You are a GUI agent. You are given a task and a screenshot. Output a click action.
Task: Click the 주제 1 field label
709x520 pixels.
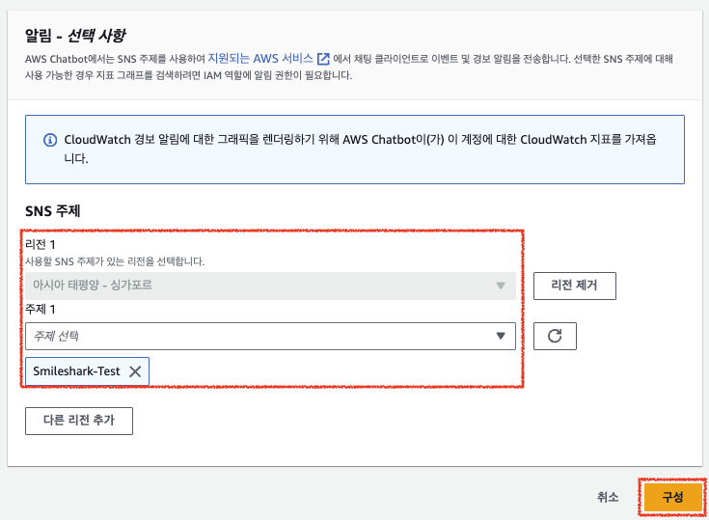click(41, 309)
